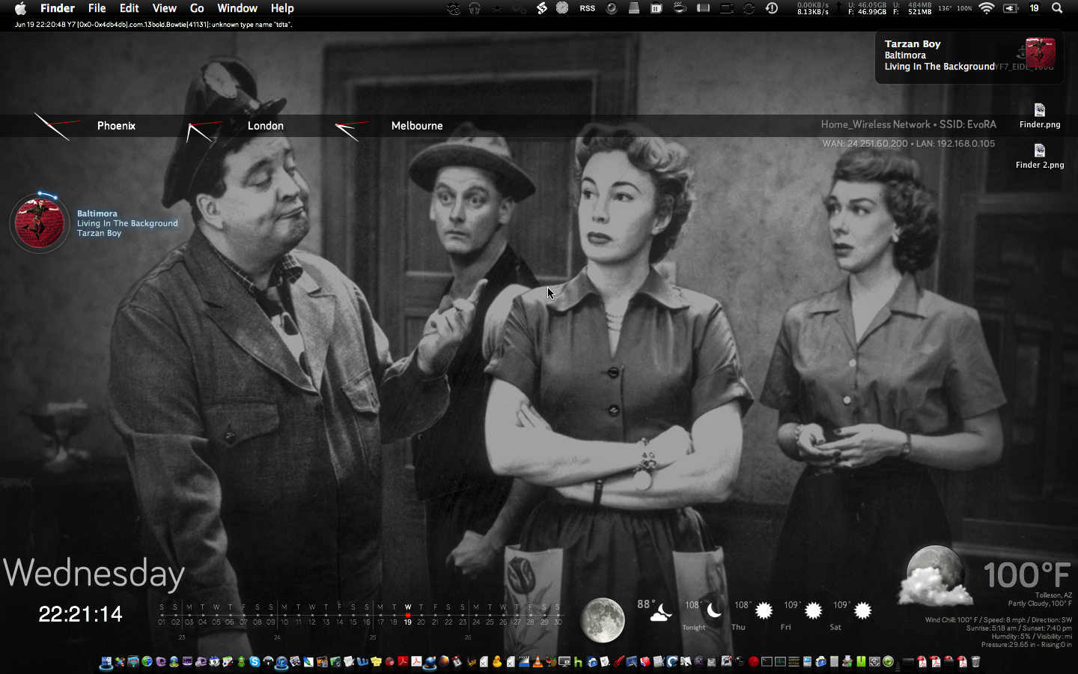Click the Thu forecast sun icon

point(764,611)
